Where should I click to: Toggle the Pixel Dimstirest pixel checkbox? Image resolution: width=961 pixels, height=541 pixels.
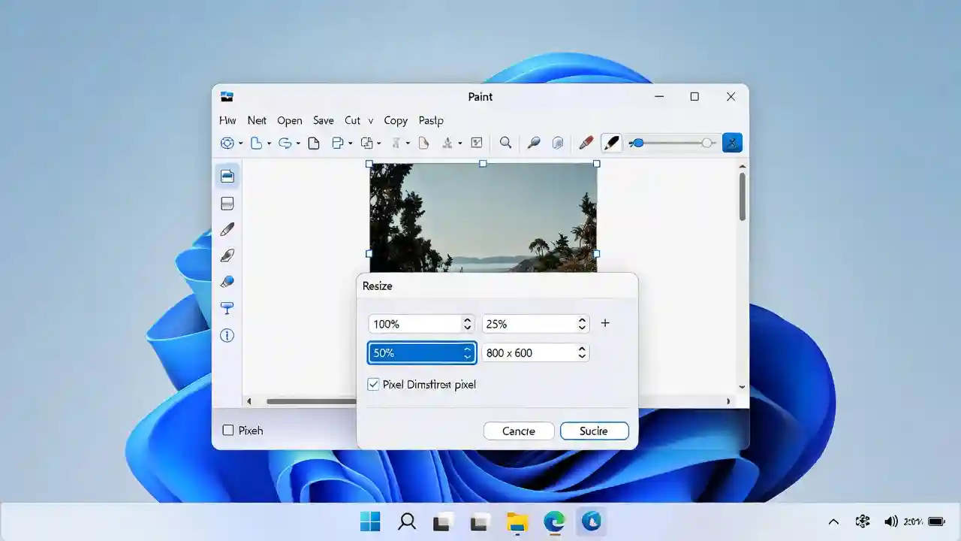(x=373, y=385)
